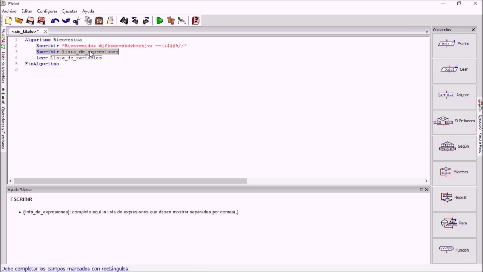Cut the selection with the scissors icon
The width and height of the screenshot is (483, 272).
click(x=77, y=21)
